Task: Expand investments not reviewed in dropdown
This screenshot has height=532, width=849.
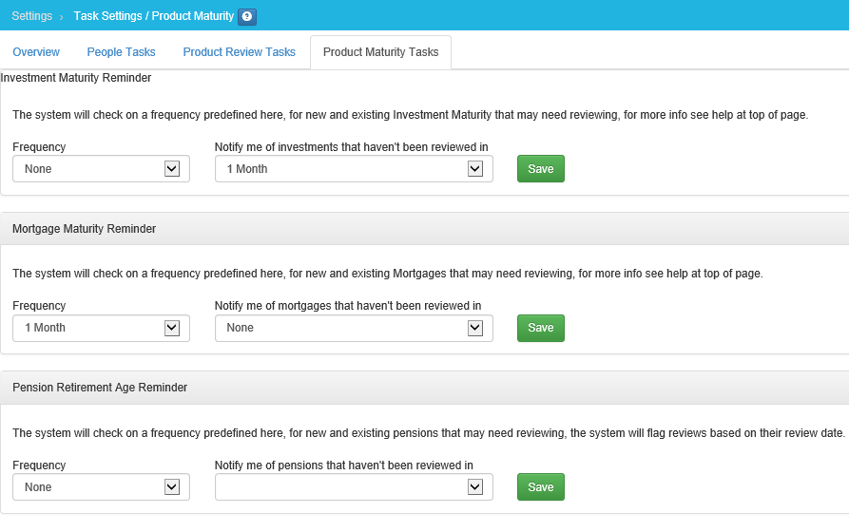Action: 354,169
